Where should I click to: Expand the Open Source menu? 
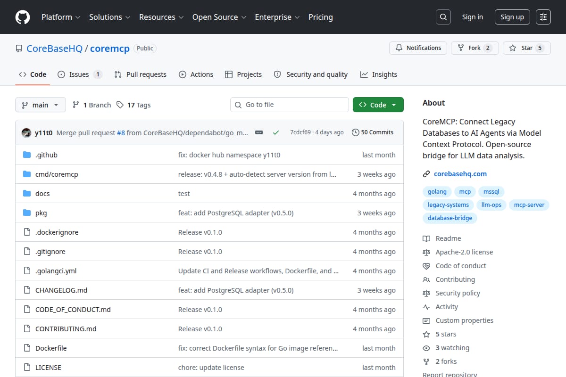pyautogui.click(x=219, y=17)
